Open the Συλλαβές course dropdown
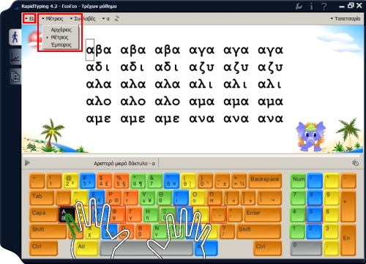The width and height of the screenshot is (366, 264). click(83, 18)
